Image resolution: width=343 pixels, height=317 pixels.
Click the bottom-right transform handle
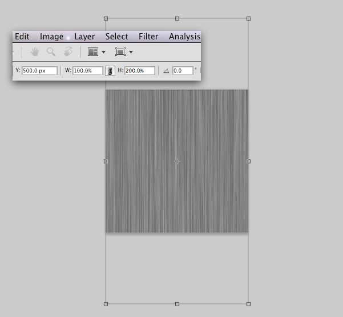coord(248,304)
